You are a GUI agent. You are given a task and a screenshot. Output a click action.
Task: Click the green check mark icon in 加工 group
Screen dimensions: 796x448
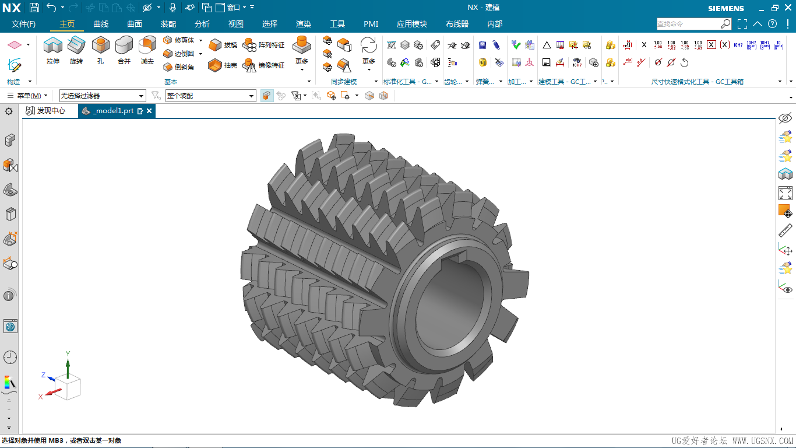click(x=516, y=45)
